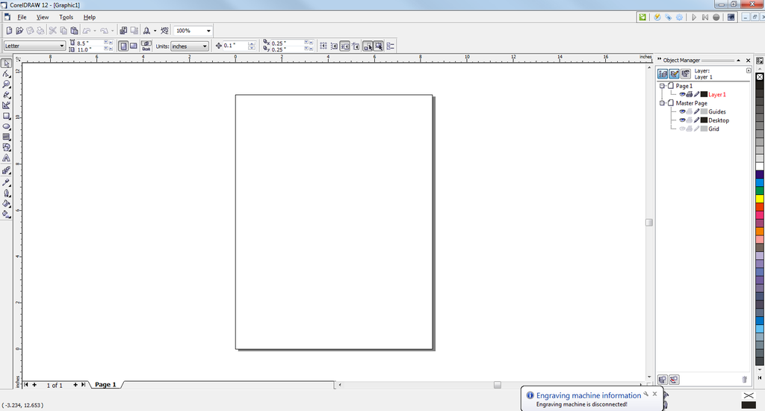
Task: Close the Engraving machine information popup
Action: [x=654, y=394]
